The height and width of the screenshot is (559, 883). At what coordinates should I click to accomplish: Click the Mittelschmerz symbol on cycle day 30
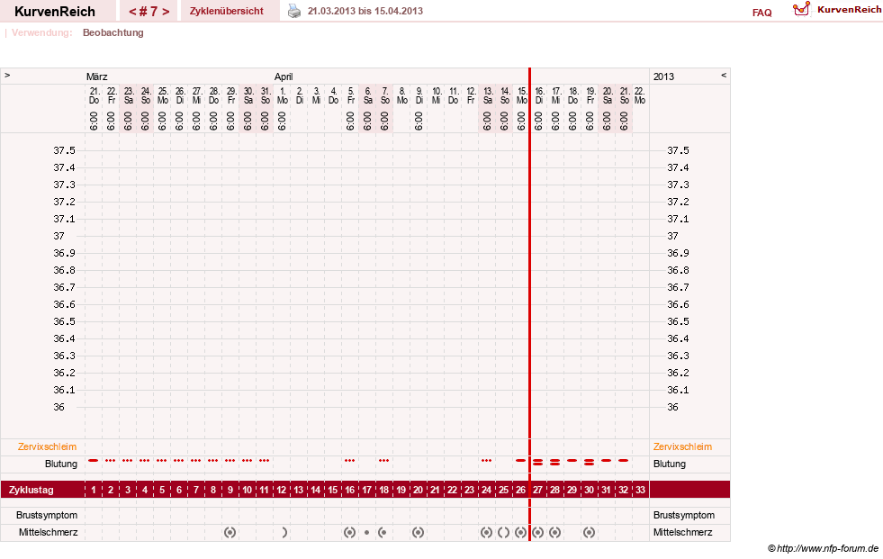coord(589,532)
